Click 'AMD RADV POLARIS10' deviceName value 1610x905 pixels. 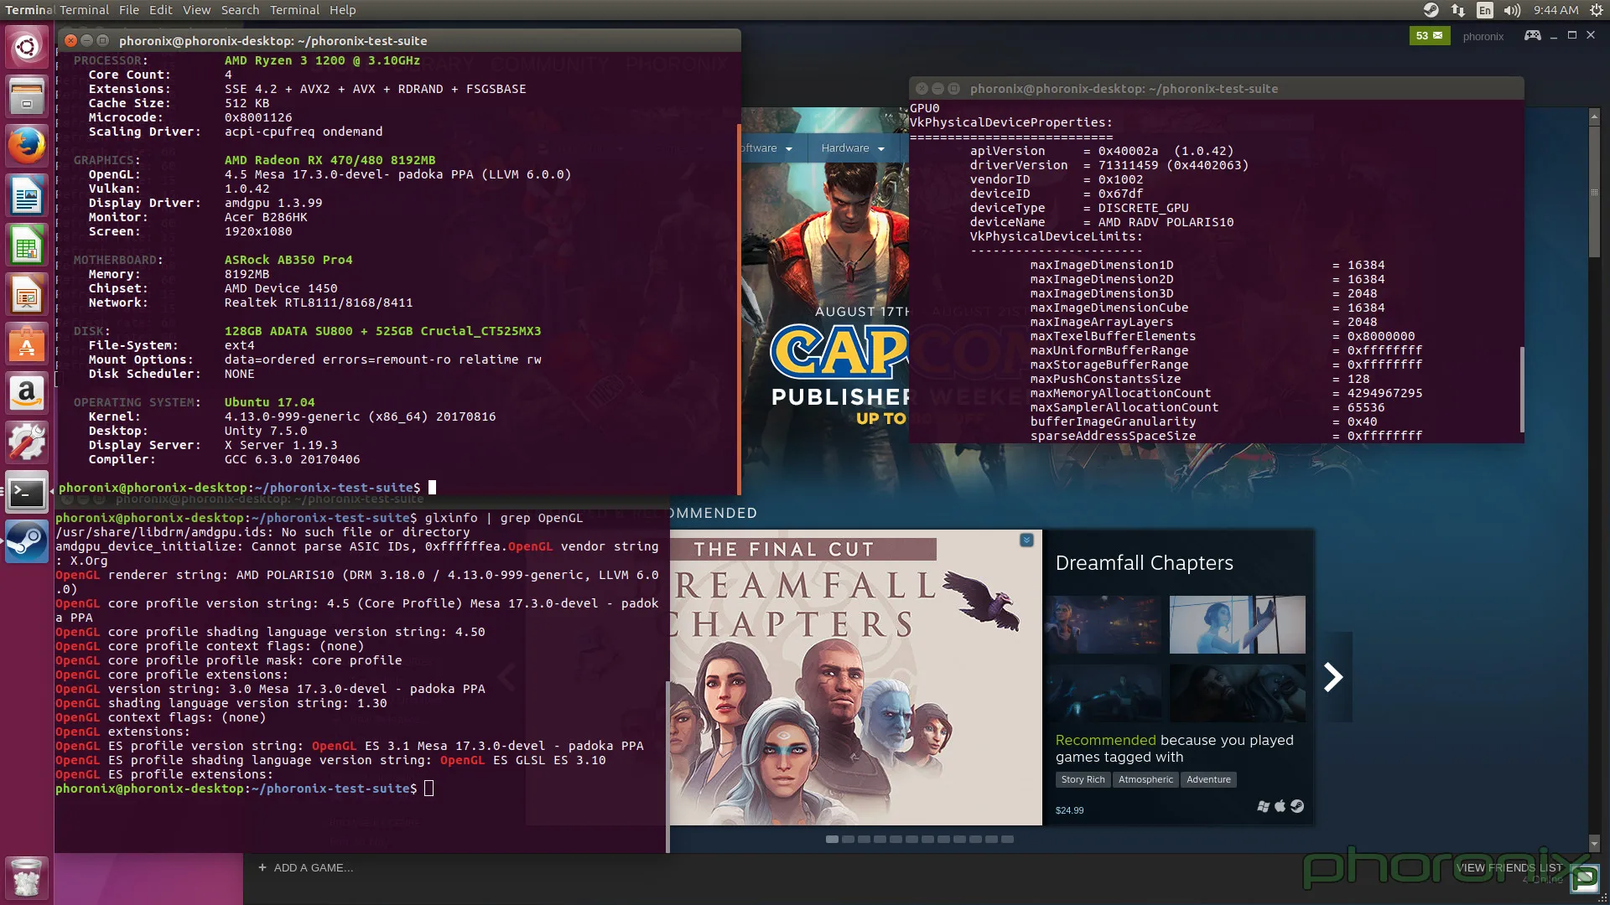pos(1166,222)
